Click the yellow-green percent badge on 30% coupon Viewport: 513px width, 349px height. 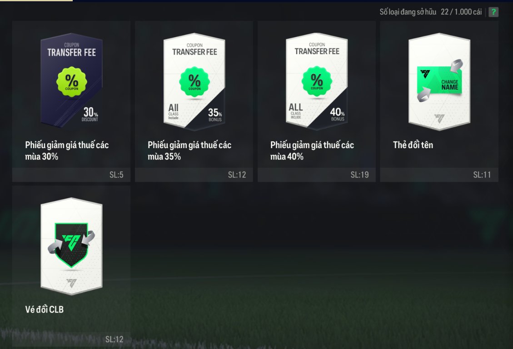(x=72, y=82)
